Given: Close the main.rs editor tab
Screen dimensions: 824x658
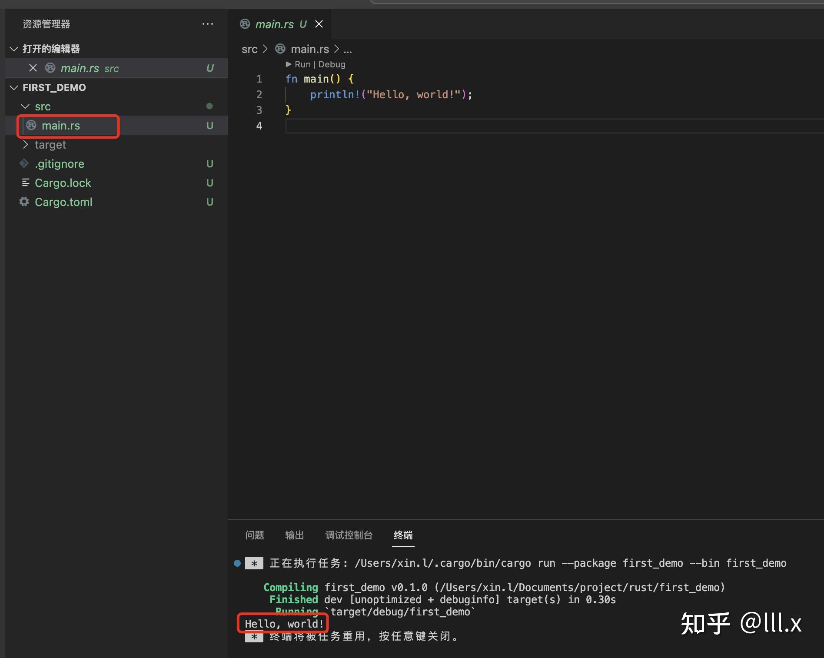Looking at the screenshot, I should 319,24.
